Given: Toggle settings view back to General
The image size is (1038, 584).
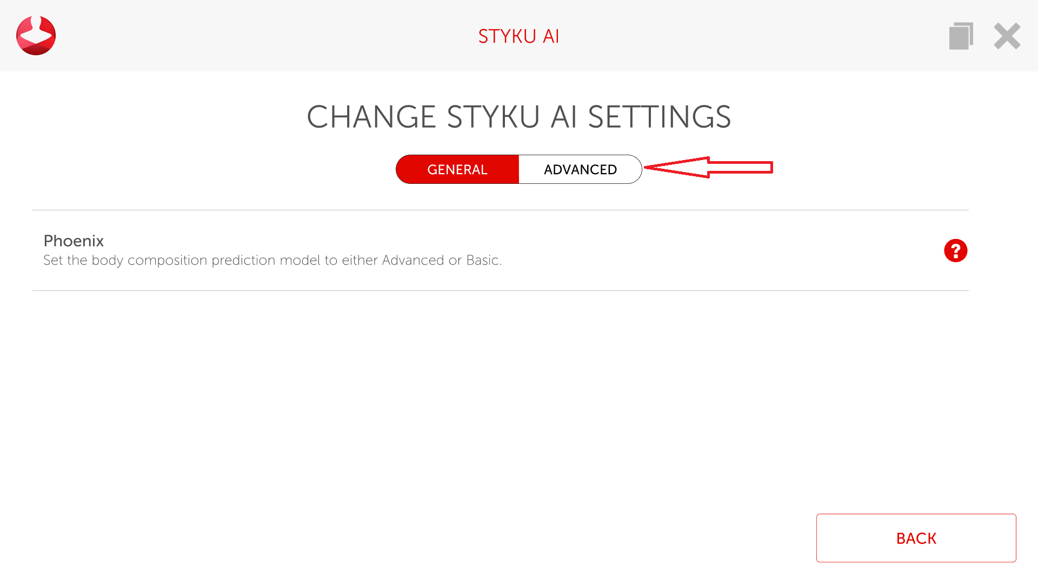Looking at the screenshot, I should click(457, 170).
